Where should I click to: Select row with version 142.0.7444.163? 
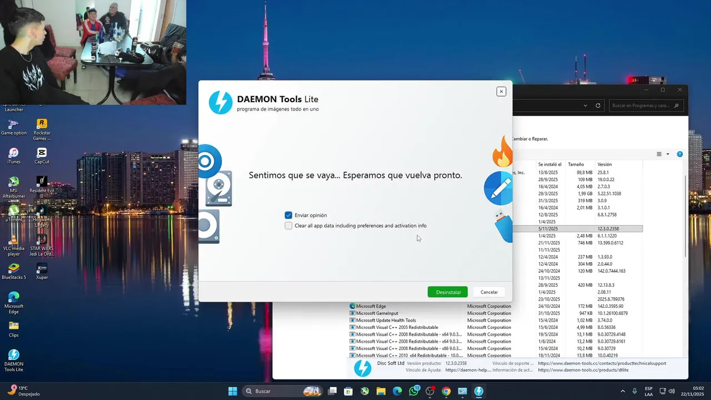click(578, 271)
